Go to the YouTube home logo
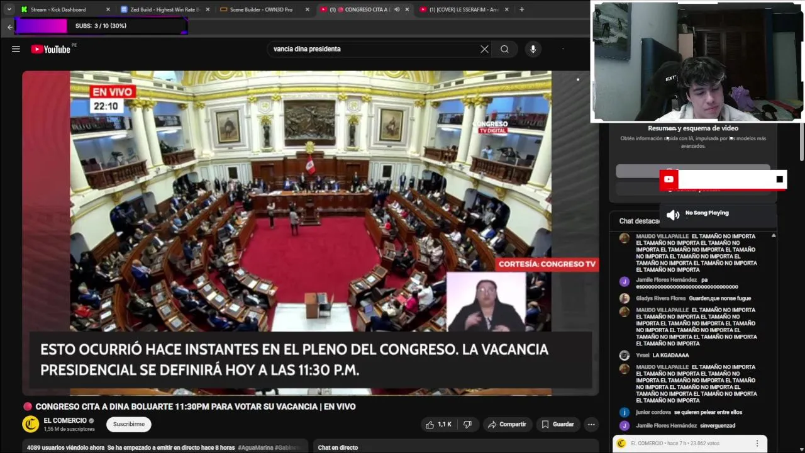 coord(51,49)
